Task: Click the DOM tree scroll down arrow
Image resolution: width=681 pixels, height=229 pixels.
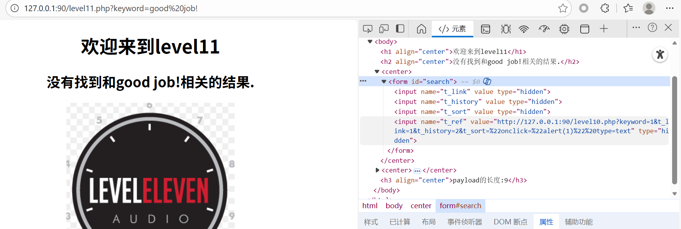Action: (674, 194)
